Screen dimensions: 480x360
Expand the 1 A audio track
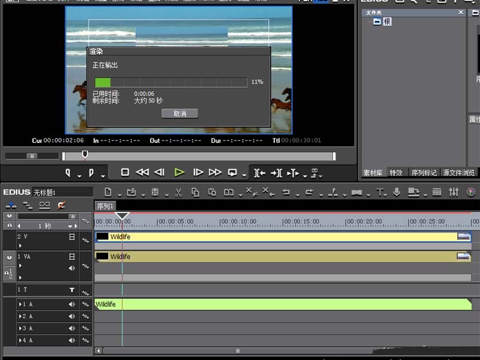point(19,305)
